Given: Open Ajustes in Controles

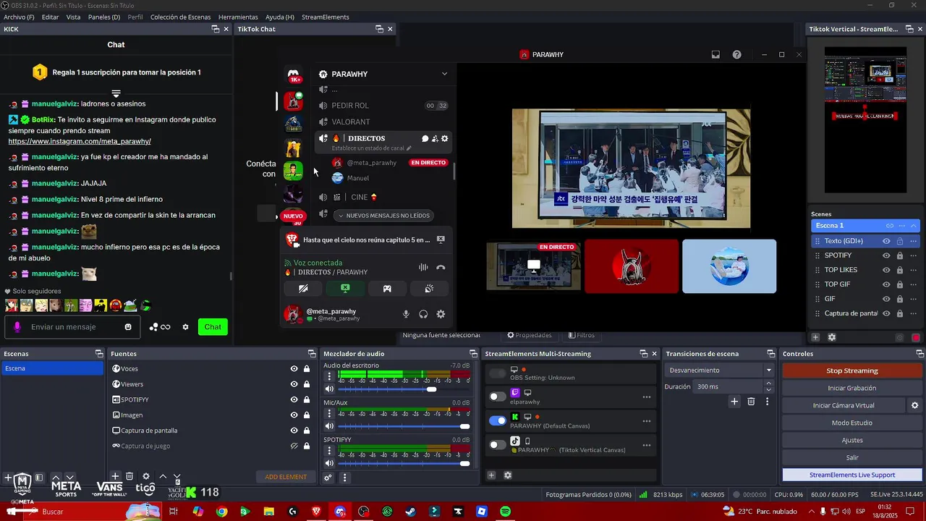Looking at the screenshot, I should (852, 440).
